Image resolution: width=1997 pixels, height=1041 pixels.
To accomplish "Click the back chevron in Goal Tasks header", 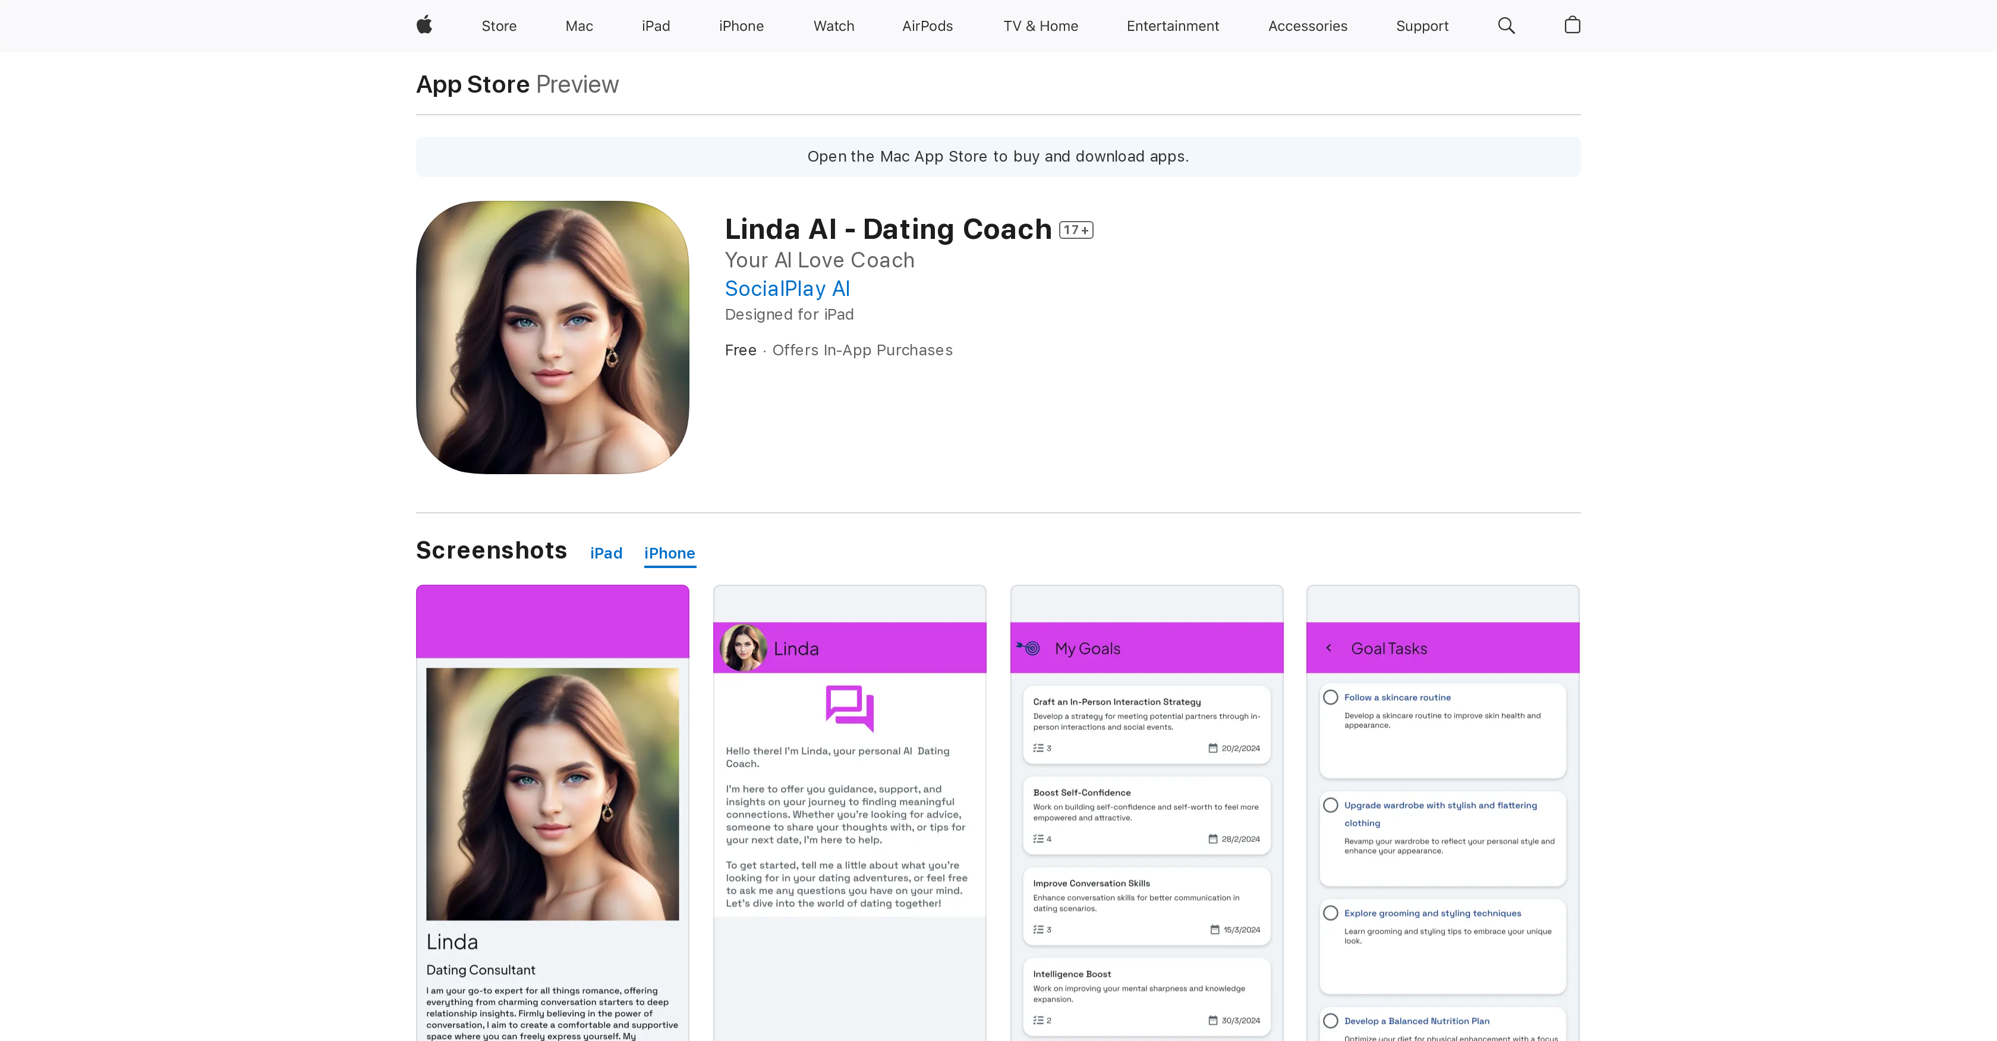I will 1329,647.
